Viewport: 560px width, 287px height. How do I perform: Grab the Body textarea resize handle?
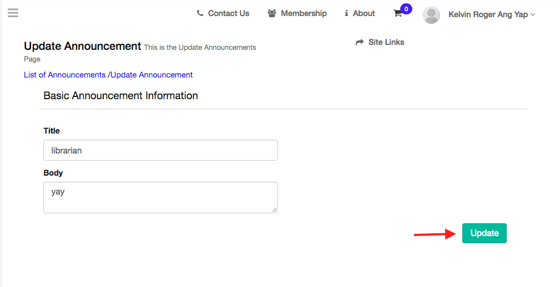pyautogui.click(x=275, y=210)
